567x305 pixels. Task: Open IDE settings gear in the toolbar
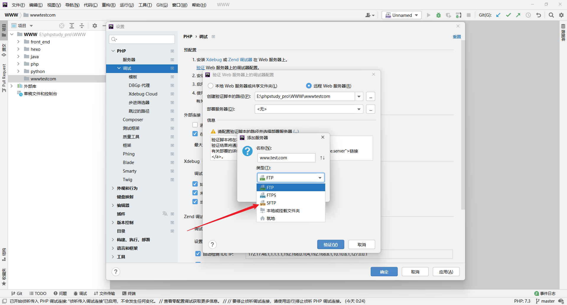coord(561,15)
